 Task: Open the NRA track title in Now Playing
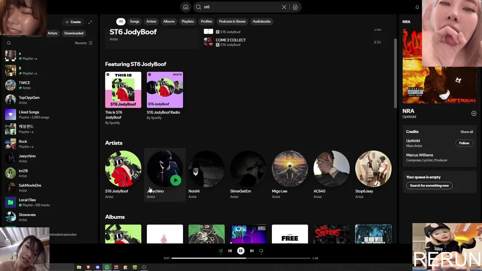(x=408, y=111)
